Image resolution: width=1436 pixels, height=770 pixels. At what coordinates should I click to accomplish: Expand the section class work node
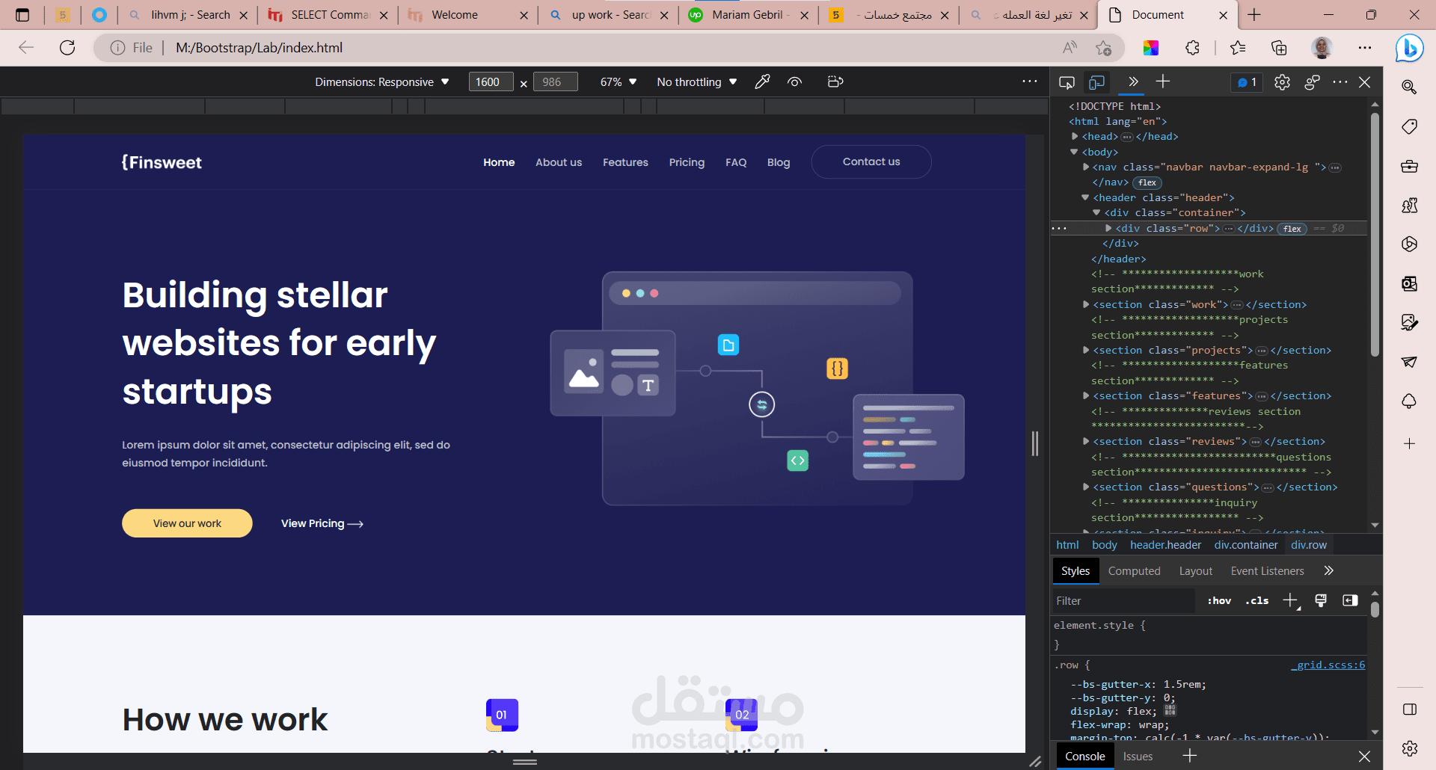tap(1086, 304)
